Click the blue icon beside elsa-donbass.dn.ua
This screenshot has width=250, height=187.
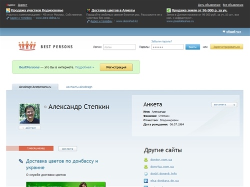(x=146, y=181)
